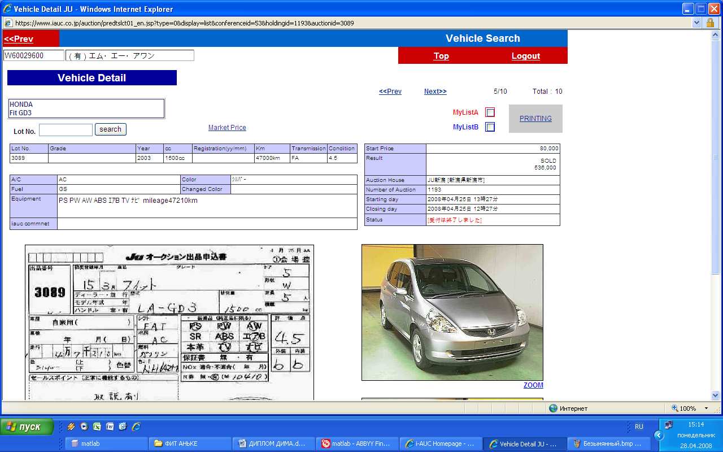Click the W60029600 ID field

(x=34, y=55)
